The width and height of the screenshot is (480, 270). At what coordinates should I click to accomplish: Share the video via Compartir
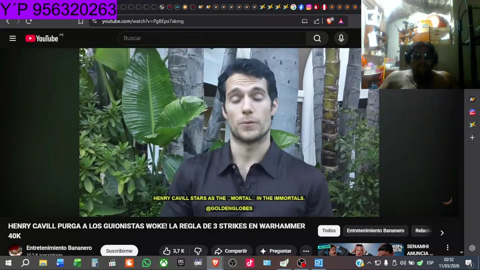click(231, 251)
